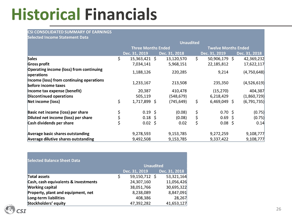292x219 pixels.
Task: Select the Three Months Ended column heading
Action: click(x=150, y=48)
